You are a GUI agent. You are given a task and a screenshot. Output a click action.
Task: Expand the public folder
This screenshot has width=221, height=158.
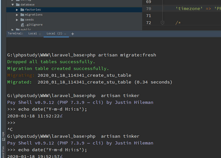(x=13, y=30)
